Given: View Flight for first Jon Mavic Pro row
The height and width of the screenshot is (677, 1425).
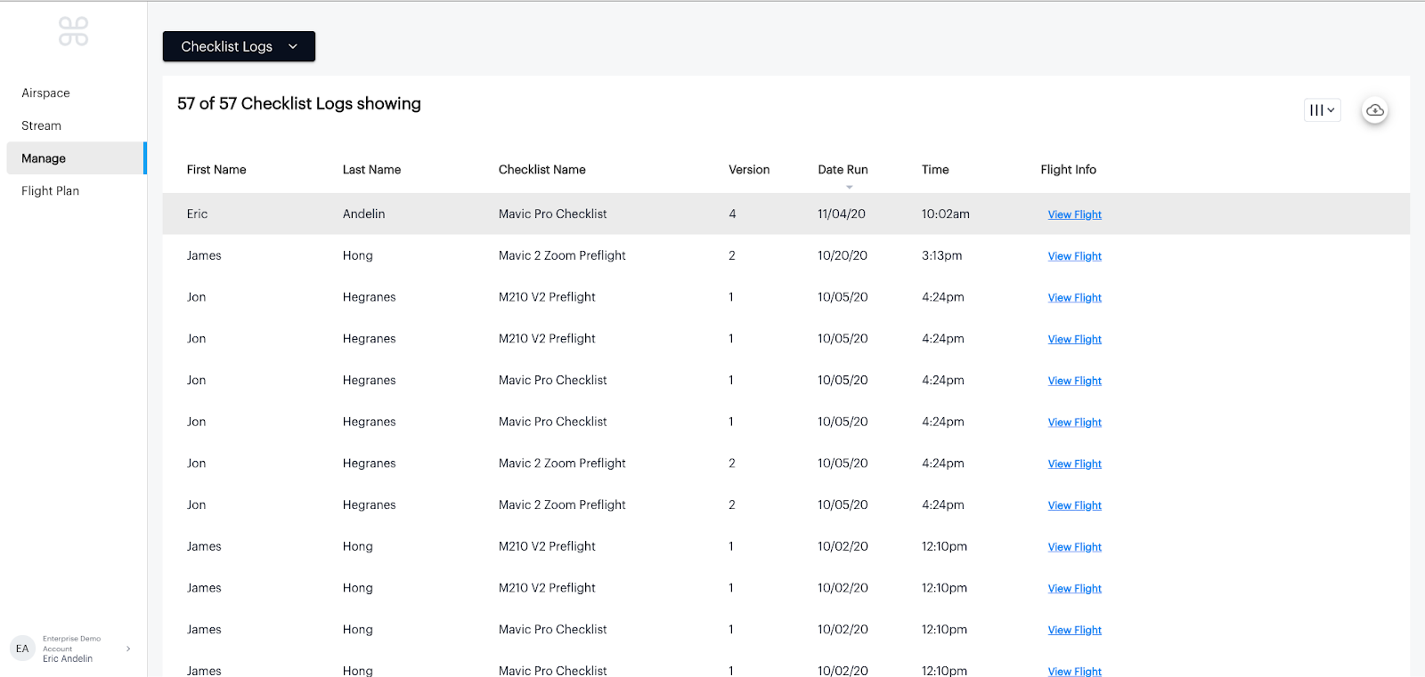Looking at the screenshot, I should pos(1075,381).
